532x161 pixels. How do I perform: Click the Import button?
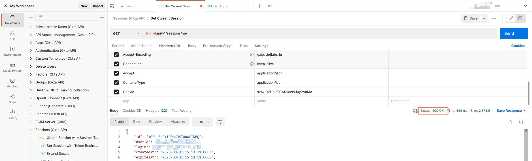point(98,6)
